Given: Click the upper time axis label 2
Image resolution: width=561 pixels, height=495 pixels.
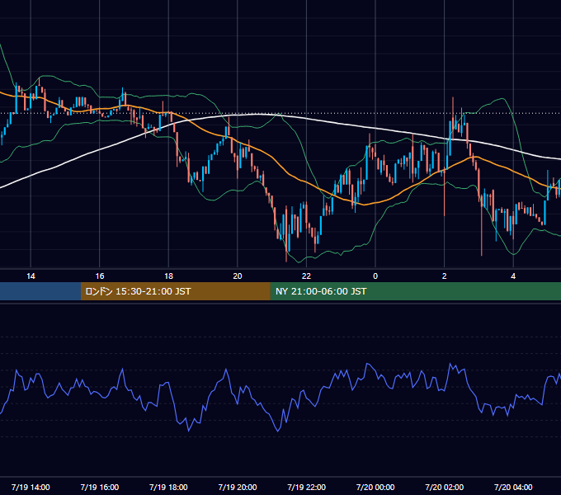Looking at the screenshot, I should (445, 276).
